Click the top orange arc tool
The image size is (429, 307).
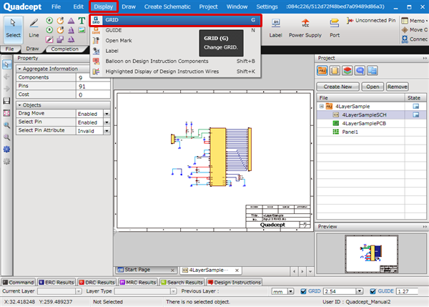60,21
